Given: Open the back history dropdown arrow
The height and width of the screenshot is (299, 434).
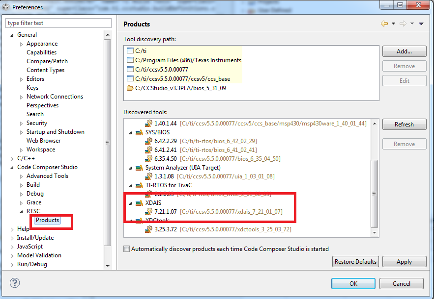Looking at the screenshot, I should coord(393,24).
